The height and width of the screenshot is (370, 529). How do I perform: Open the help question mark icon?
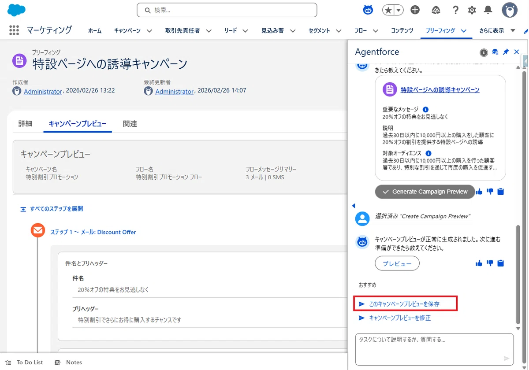(x=456, y=10)
